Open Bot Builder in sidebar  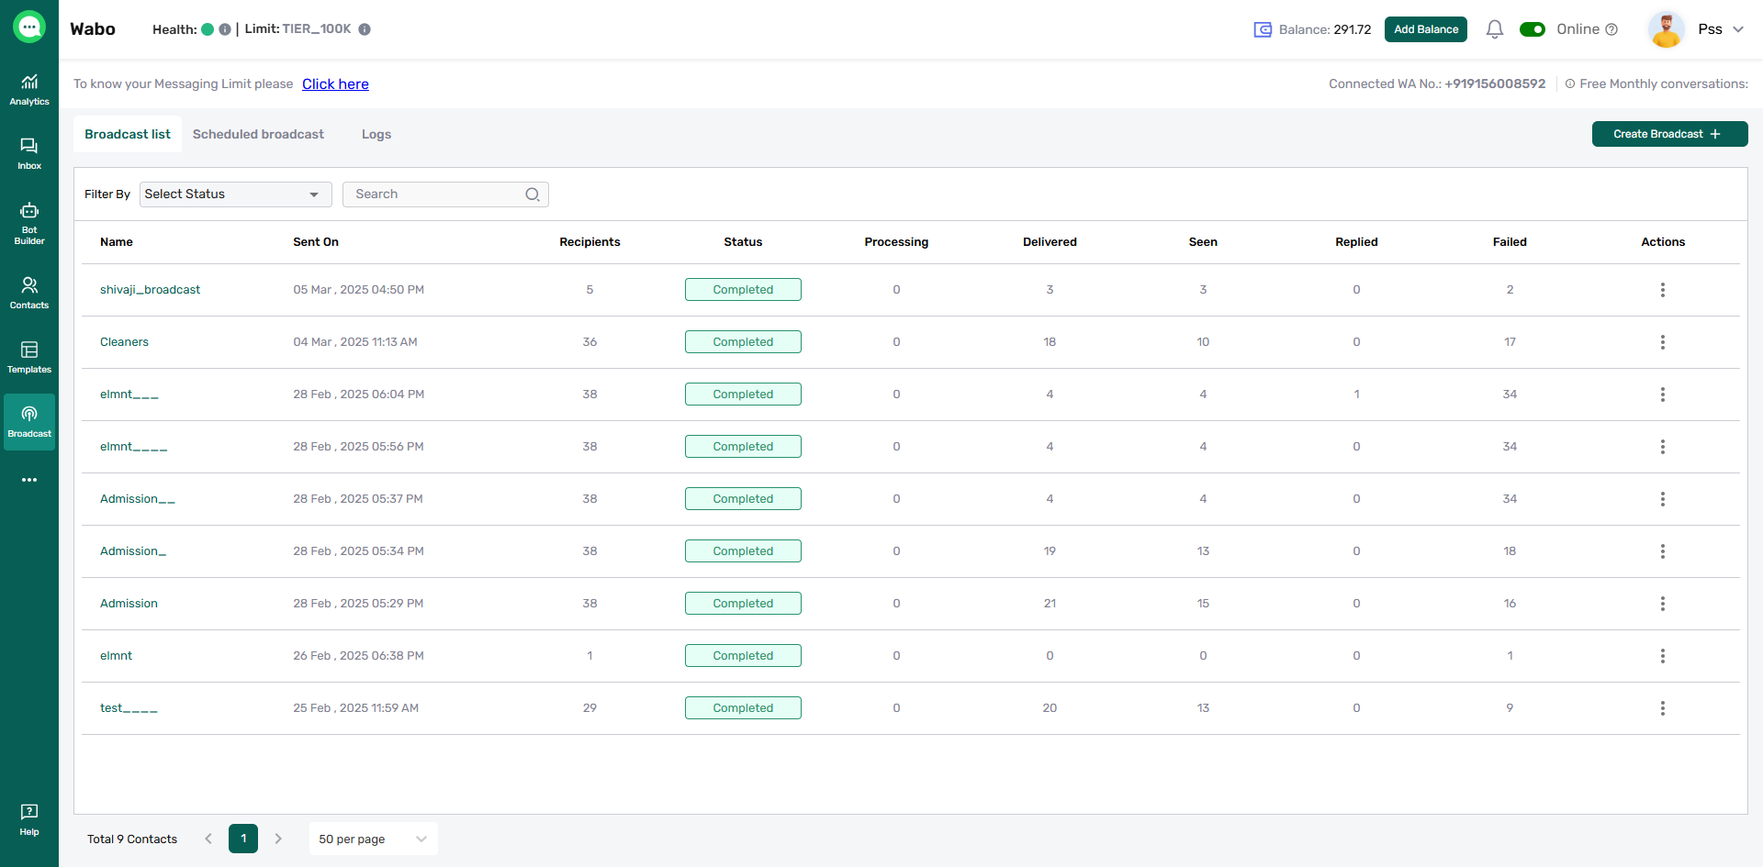tap(29, 223)
